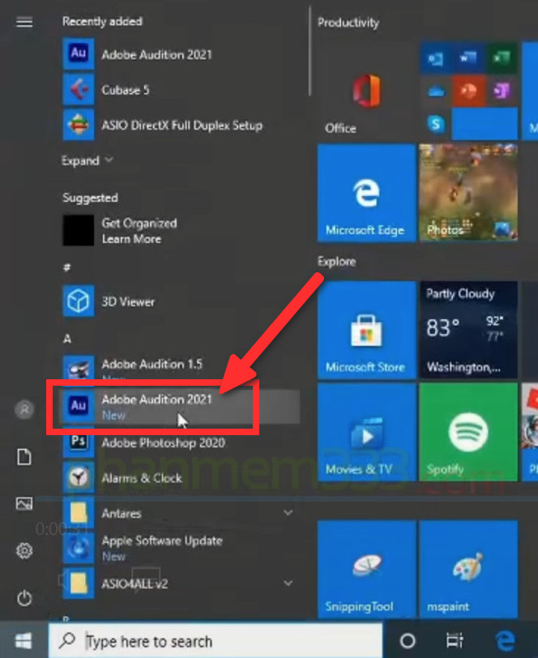The image size is (538, 658).
Task: Open the Microsoft Store tile
Action: coord(365,331)
